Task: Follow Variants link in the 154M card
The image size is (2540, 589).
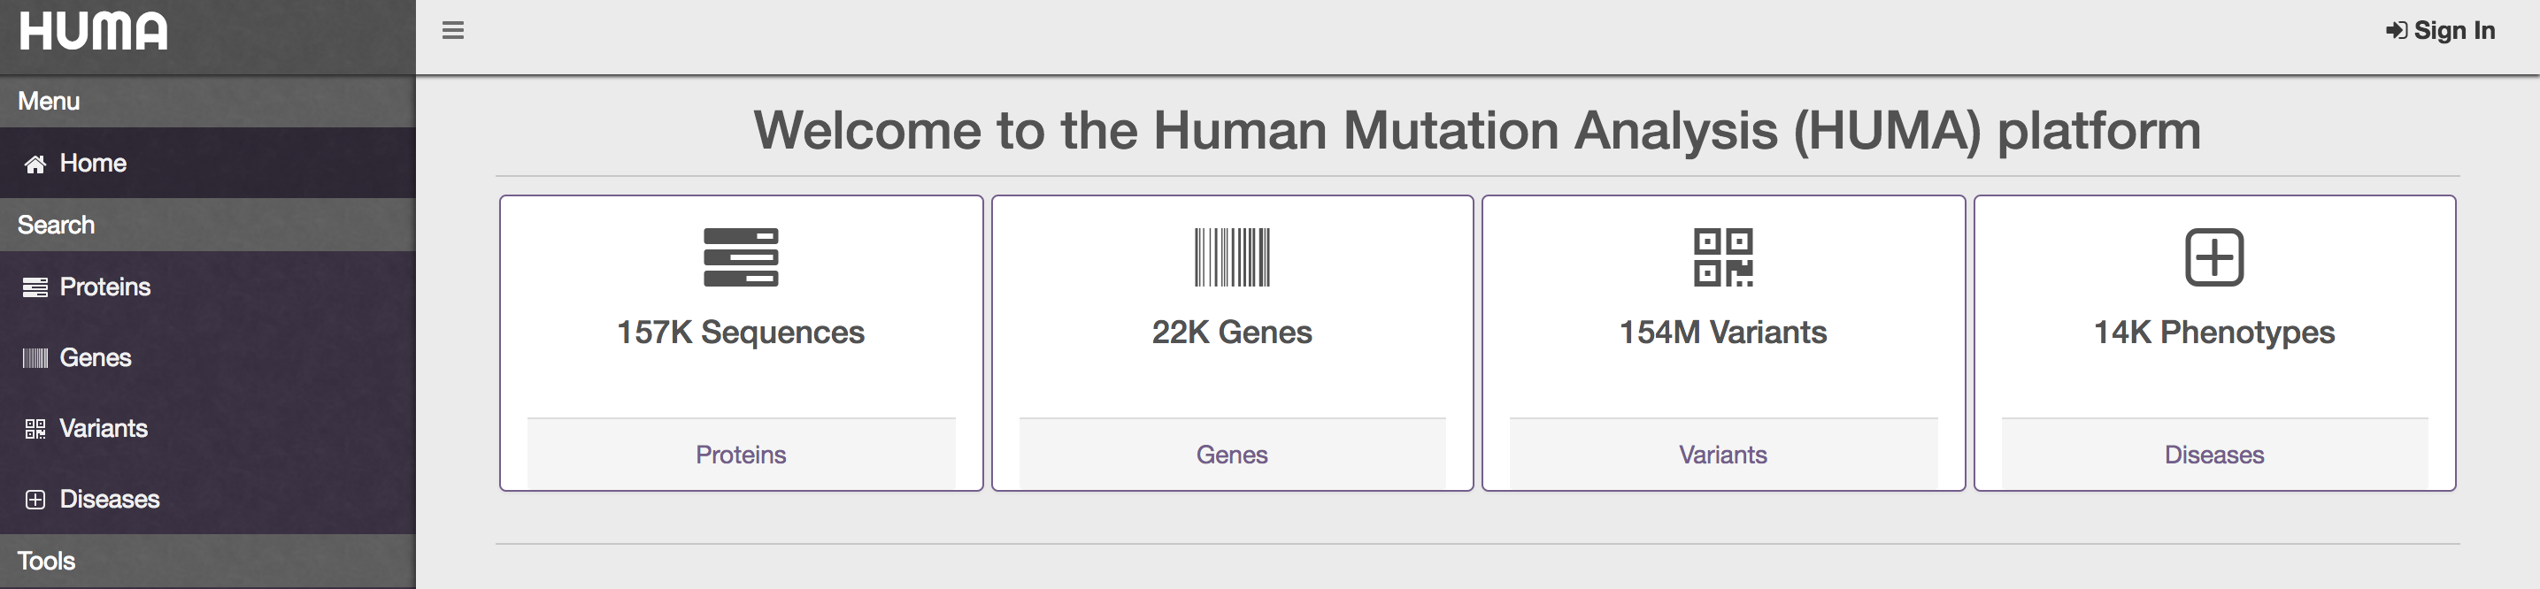Action: pyautogui.click(x=1722, y=454)
